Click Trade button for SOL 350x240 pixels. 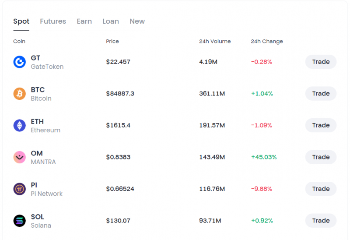coord(321,220)
